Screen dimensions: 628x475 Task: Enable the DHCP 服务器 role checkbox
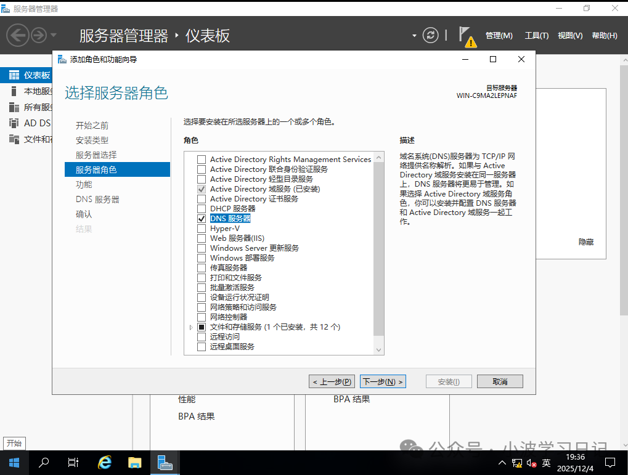tap(201, 208)
